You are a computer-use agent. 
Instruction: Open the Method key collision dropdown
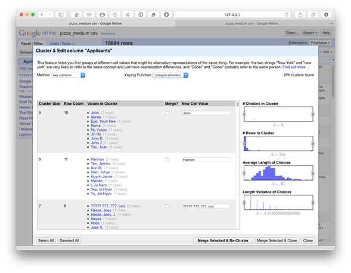(x=68, y=75)
